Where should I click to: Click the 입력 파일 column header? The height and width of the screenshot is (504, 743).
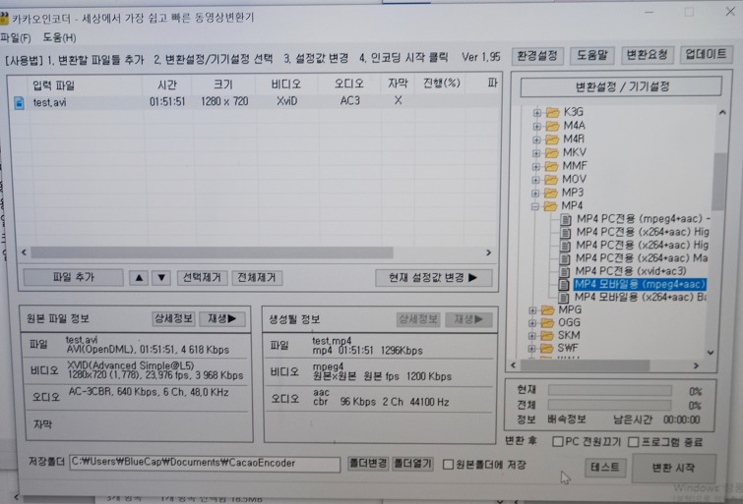53,85
